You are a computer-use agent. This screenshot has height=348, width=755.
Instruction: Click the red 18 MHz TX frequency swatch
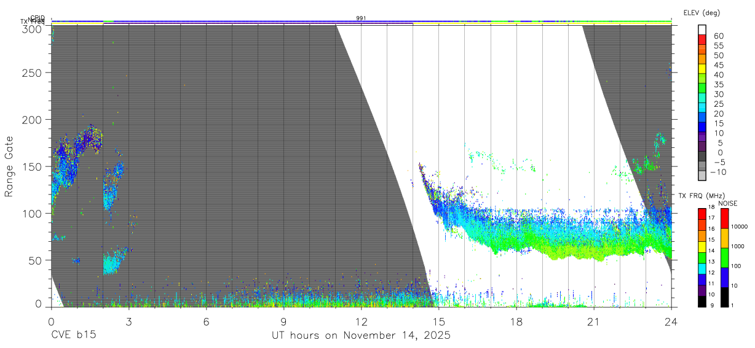pos(702,214)
